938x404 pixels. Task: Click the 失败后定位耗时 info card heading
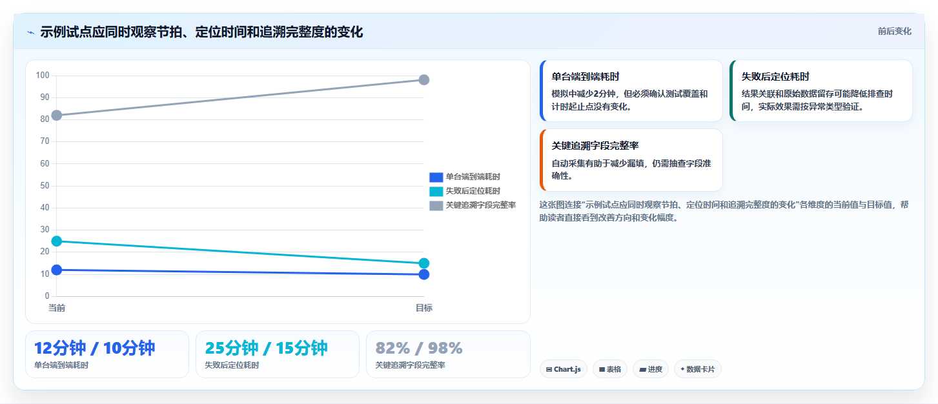(776, 77)
